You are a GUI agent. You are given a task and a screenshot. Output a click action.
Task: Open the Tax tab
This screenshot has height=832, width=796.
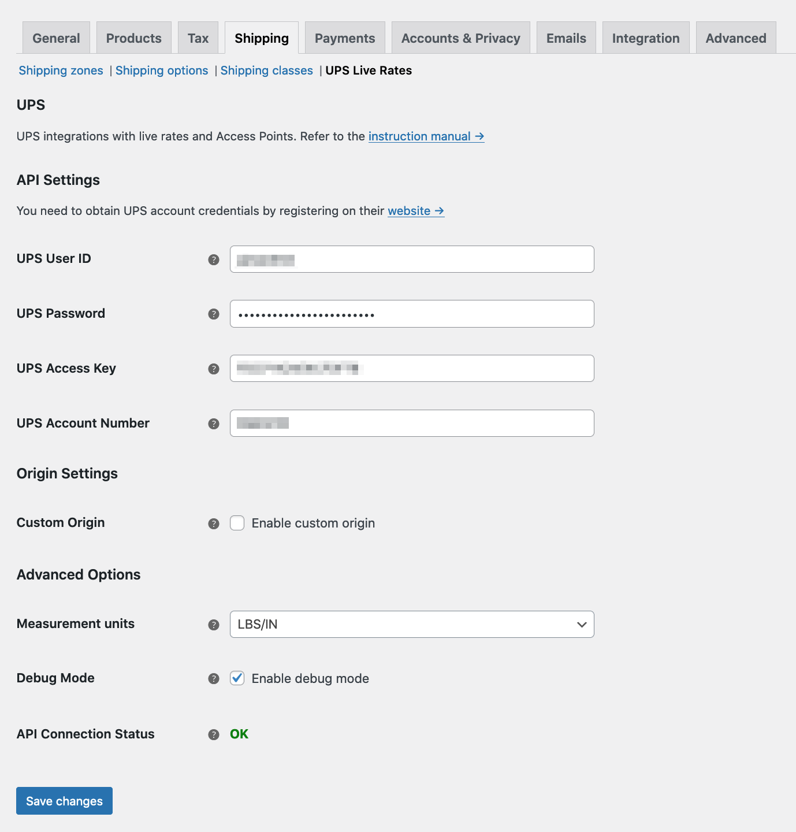click(x=198, y=38)
